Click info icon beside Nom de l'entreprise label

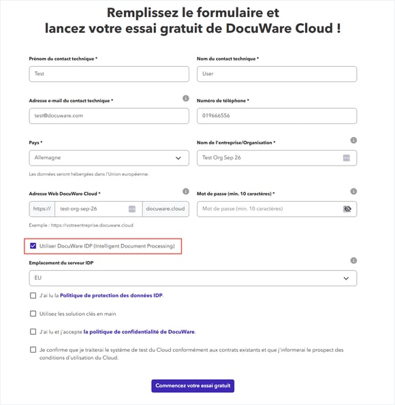tap(353, 140)
